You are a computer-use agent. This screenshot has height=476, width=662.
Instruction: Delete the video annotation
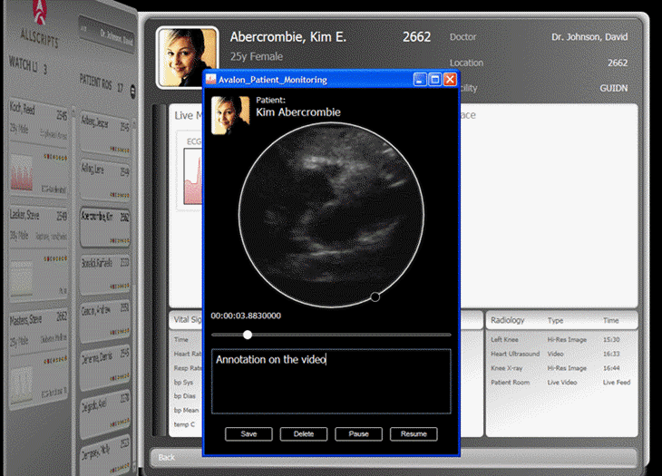[304, 434]
